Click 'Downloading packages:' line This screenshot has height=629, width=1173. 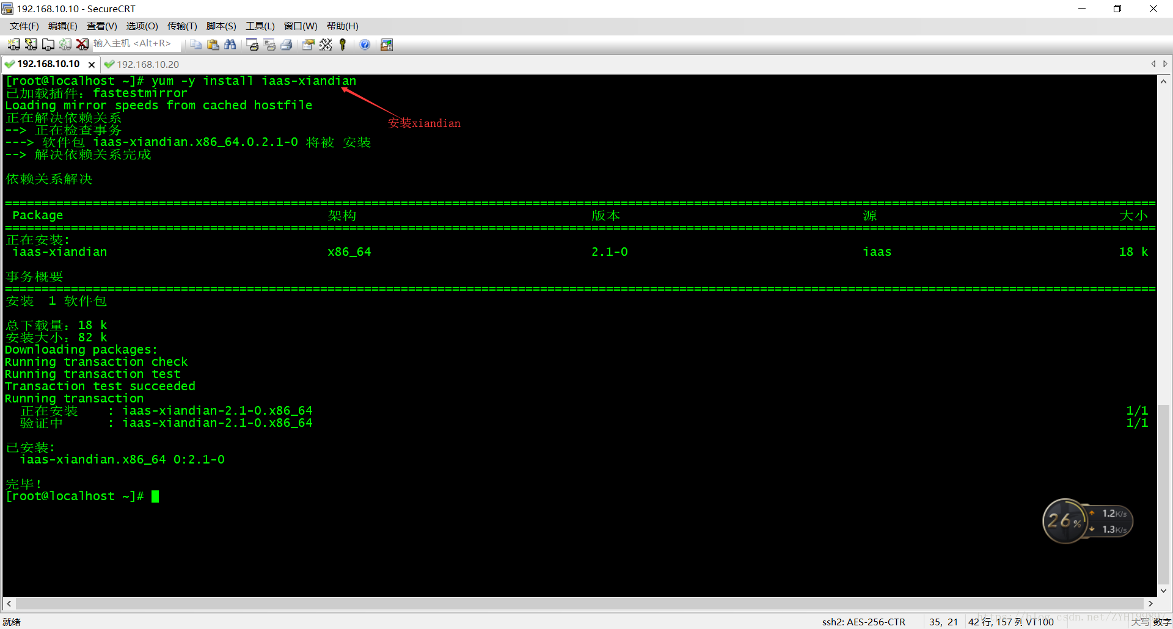coord(81,350)
